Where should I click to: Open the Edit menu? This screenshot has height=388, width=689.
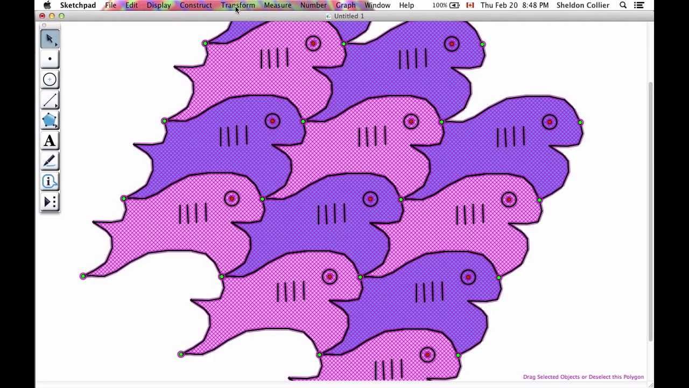[x=131, y=5]
